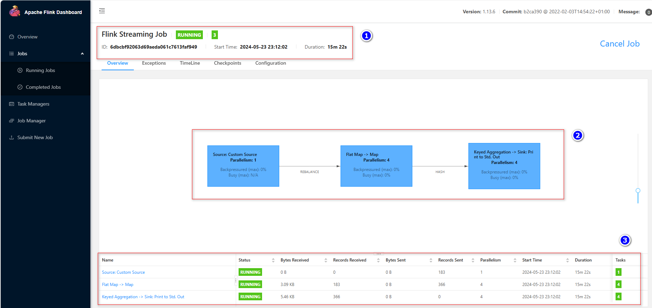Switch to the TimeLine tab

190,63
